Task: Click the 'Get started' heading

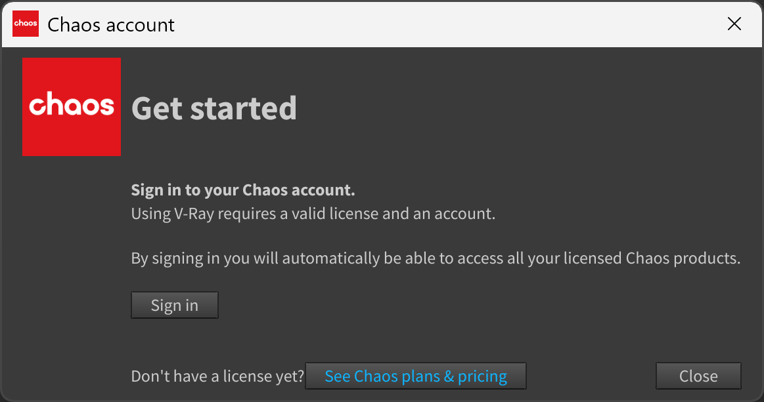Action: [214, 108]
